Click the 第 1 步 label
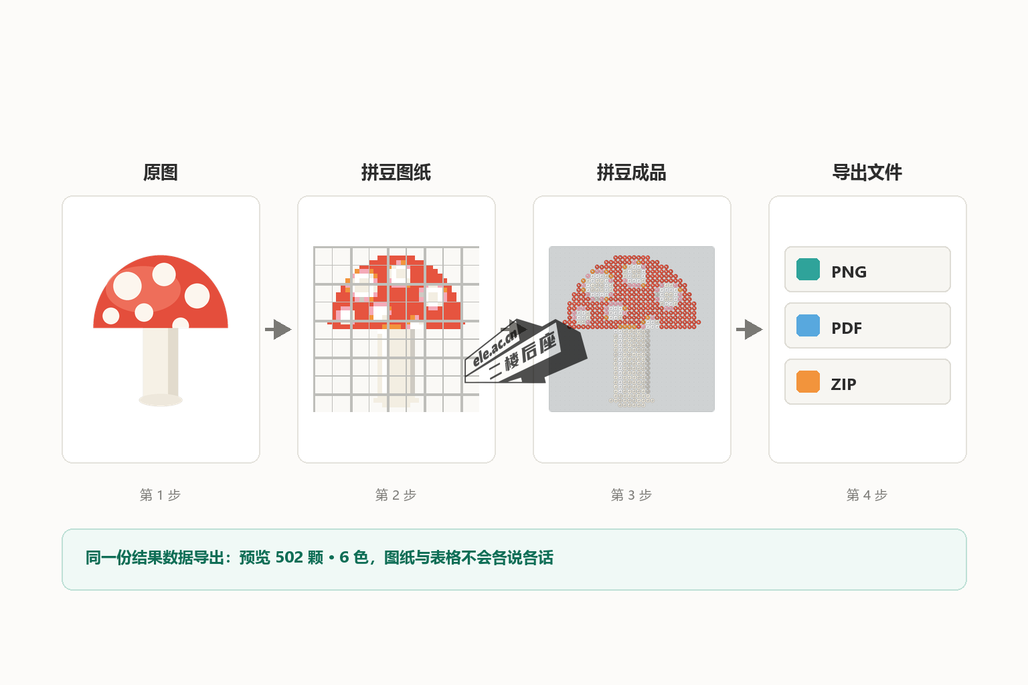Screen dimensions: 1028x685 click(x=161, y=495)
